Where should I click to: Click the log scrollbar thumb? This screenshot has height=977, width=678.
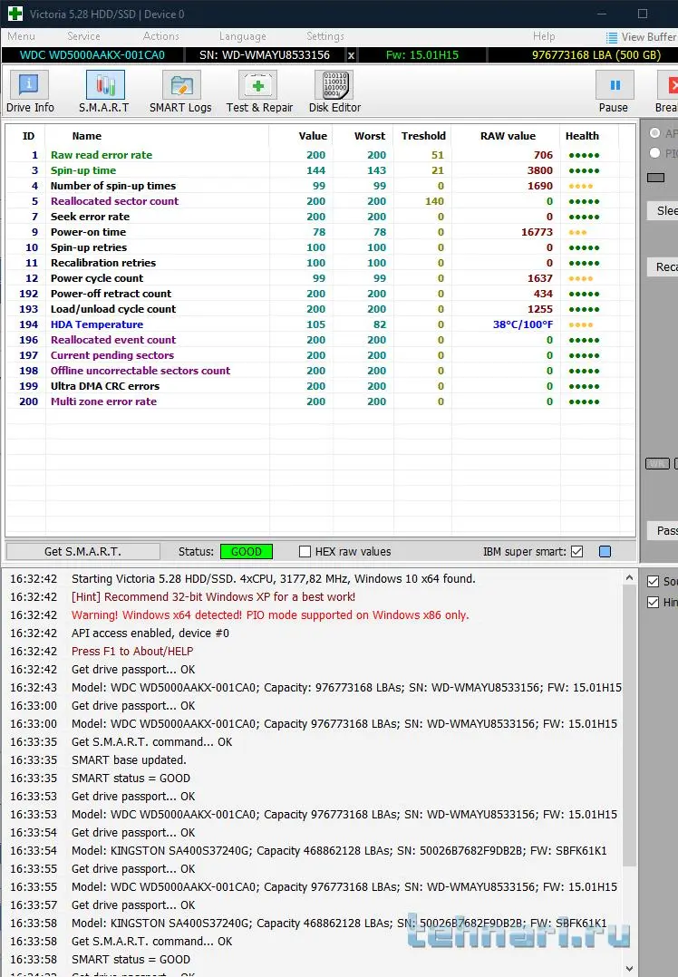629,726
